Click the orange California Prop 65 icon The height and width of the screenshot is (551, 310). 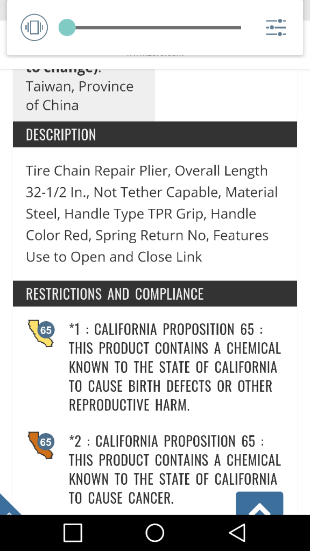(x=41, y=445)
